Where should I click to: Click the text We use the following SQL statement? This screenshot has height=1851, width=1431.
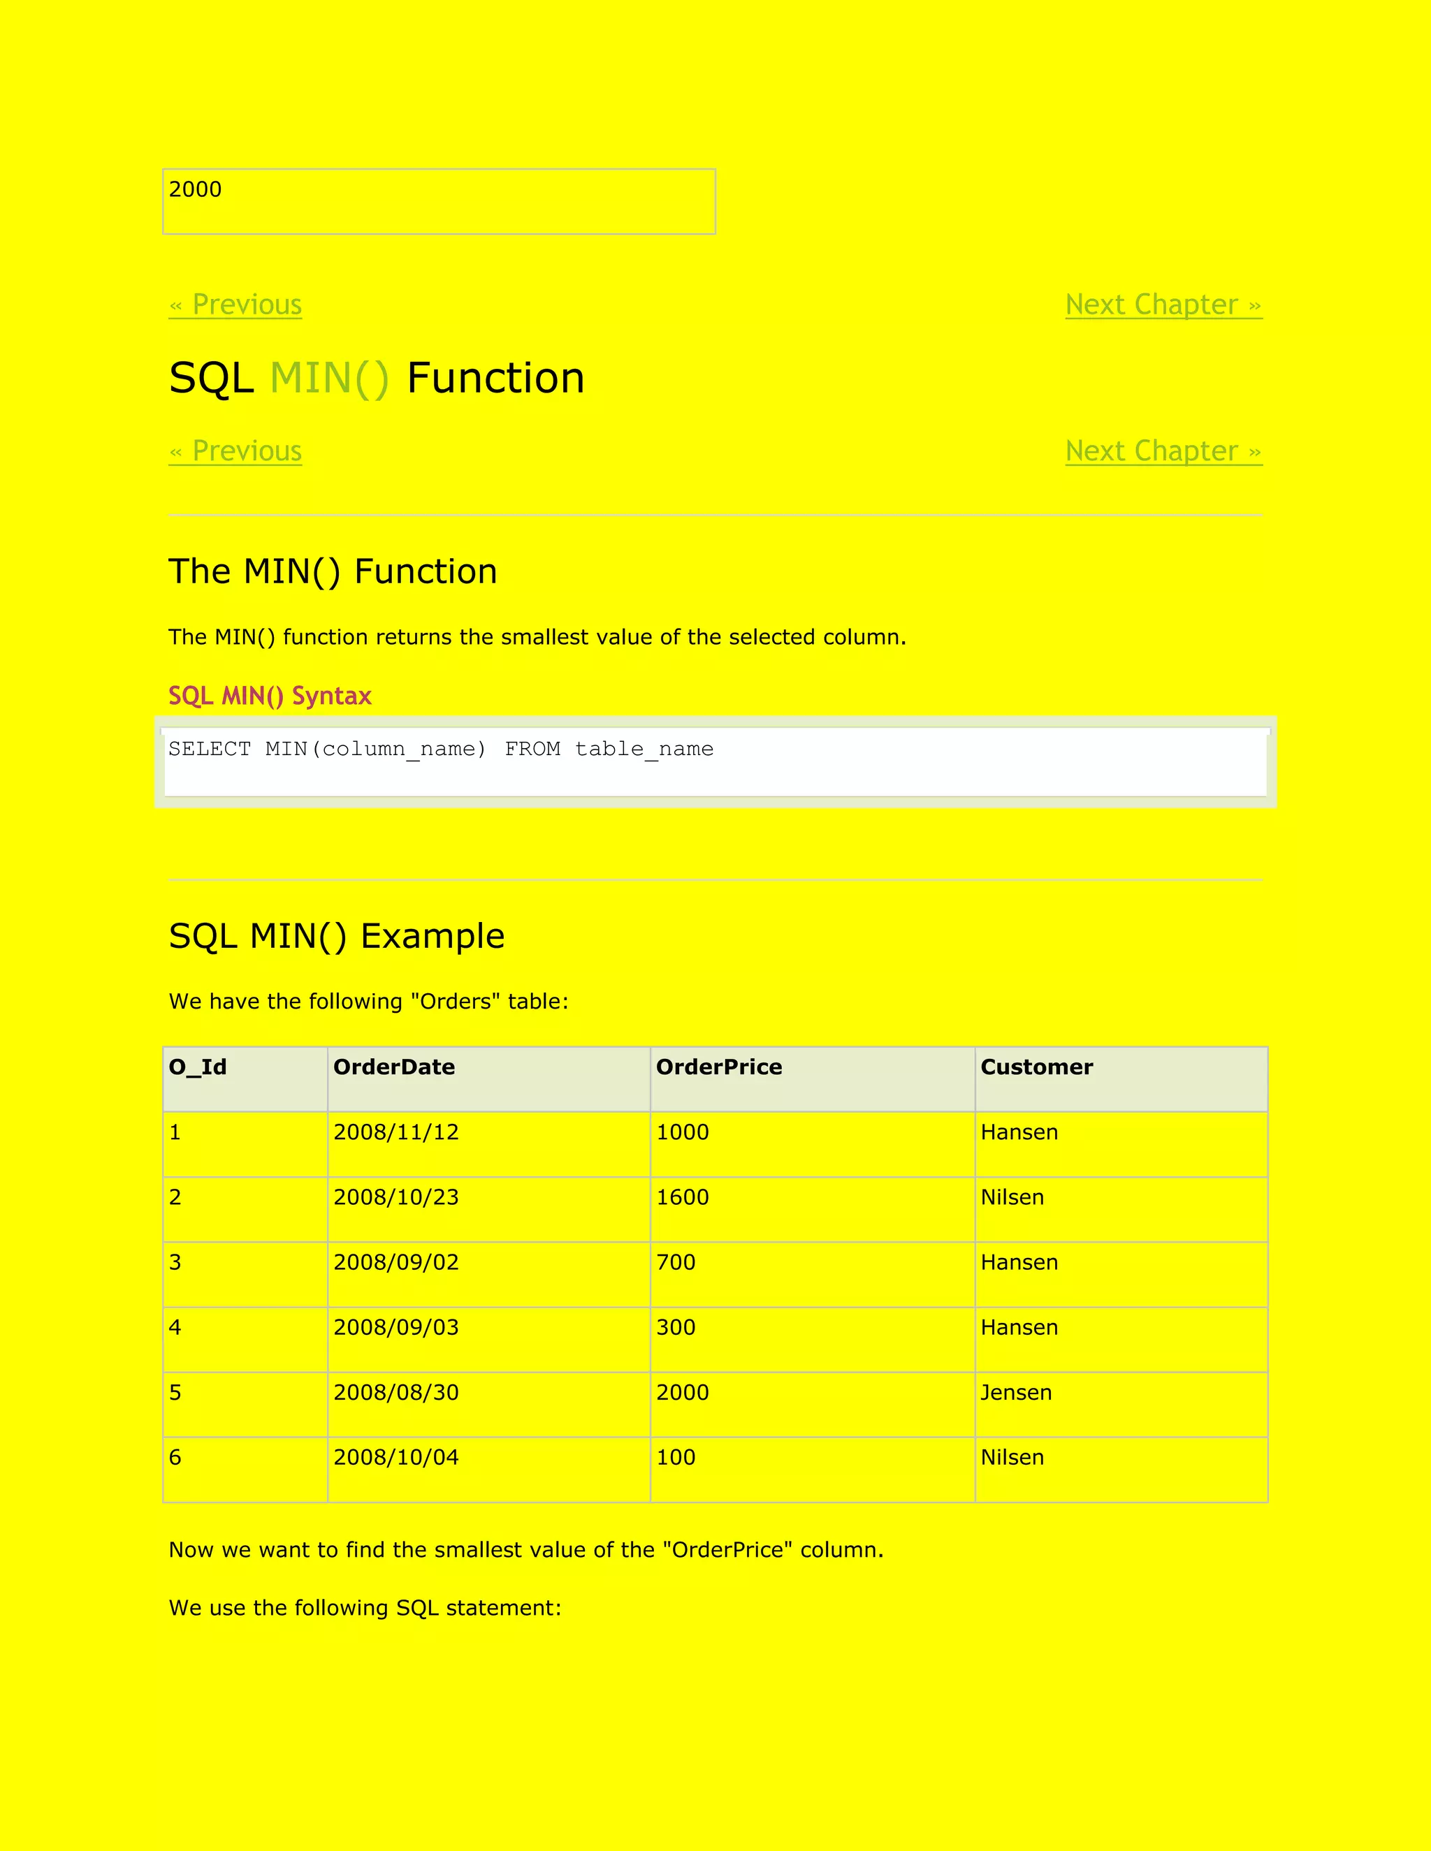(x=365, y=1609)
